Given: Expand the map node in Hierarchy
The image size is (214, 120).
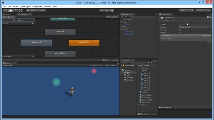Looking at the screenshot, I should pyautogui.click(x=121, y=27).
